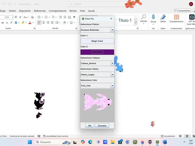Click Cancelar in Editar Pez dialog
Image resolution: width=195 pixels, height=146 pixels.
coord(102,126)
